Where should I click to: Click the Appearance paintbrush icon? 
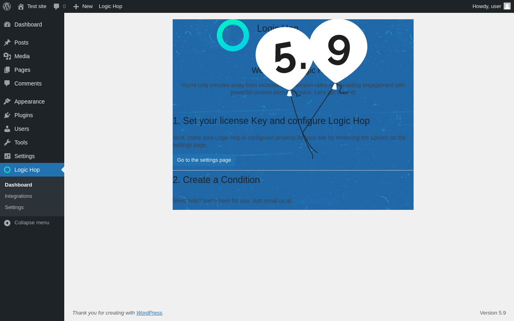pyautogui.click(x=7, y=102)
